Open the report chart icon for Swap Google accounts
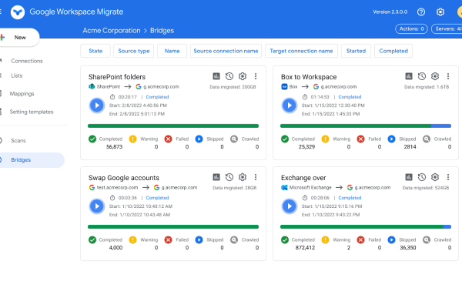This screenshot has width=462, height=308. coord(216,177)
